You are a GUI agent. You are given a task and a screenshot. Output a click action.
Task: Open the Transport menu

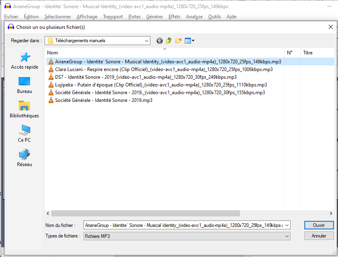coord(113,17)
